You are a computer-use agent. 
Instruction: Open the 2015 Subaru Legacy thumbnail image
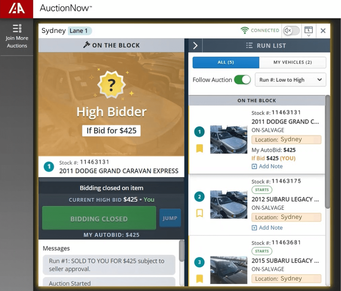[228, 270]
